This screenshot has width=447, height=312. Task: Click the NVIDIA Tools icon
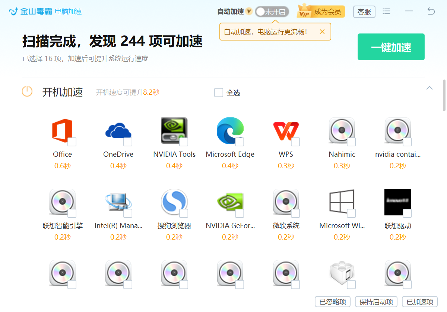click(x=174, y=130)
